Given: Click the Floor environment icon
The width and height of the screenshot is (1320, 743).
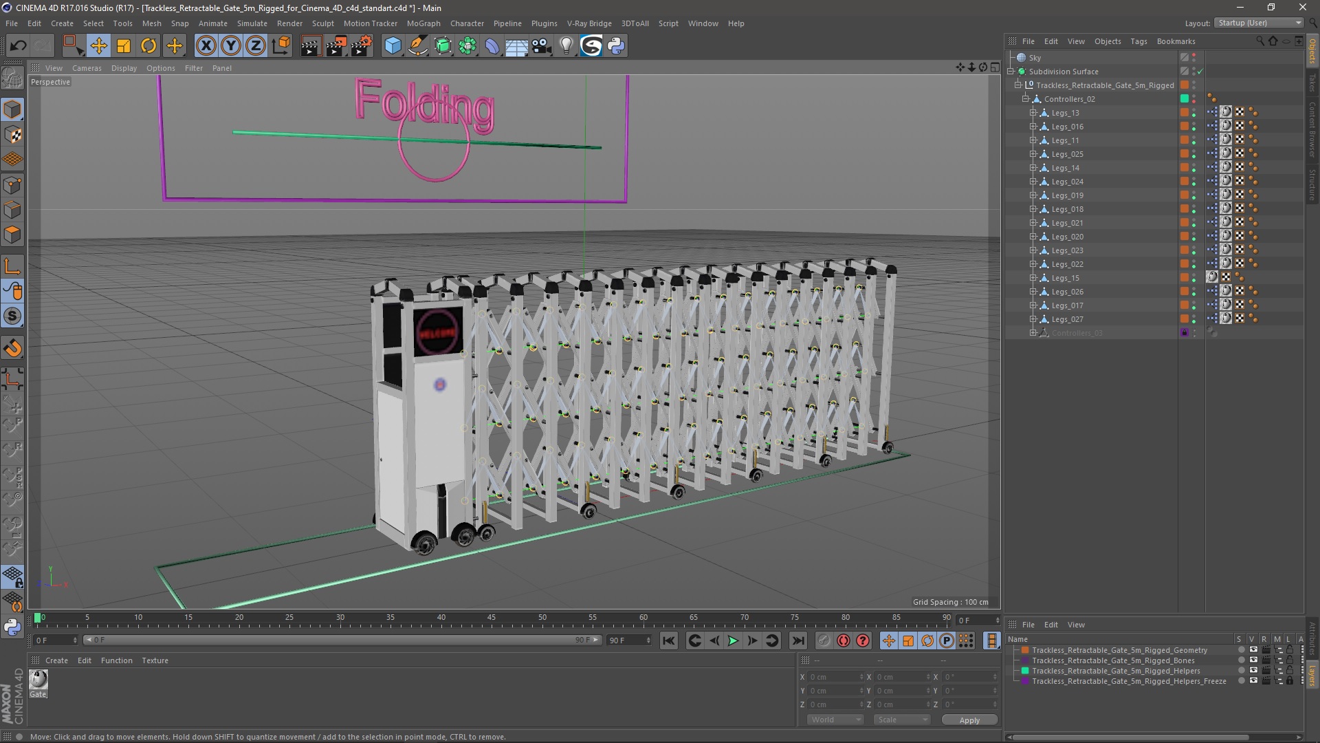Looking at the screenshot, I should coord(517,46).
